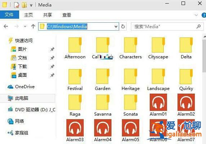206x144 pixels.
Task: Open 桌面 in quick access
Action: coord(19,75)
